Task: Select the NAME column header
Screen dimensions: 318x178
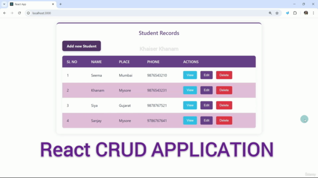Action: coord(96,62)
